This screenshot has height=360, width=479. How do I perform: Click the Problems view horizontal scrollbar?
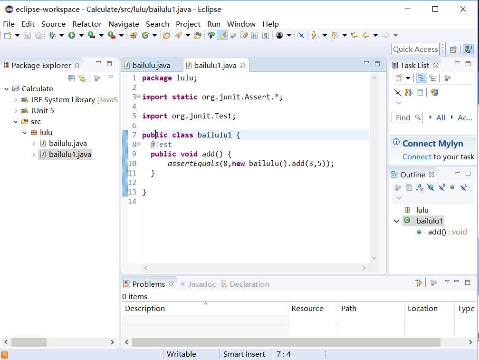point(286,342)
